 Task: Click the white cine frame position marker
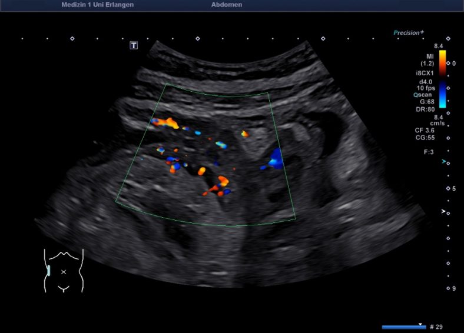click(420, 324)
